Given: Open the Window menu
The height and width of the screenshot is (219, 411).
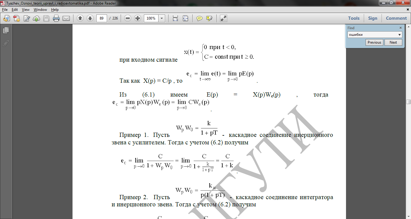Looking at the screenshot, I should 40,10.
